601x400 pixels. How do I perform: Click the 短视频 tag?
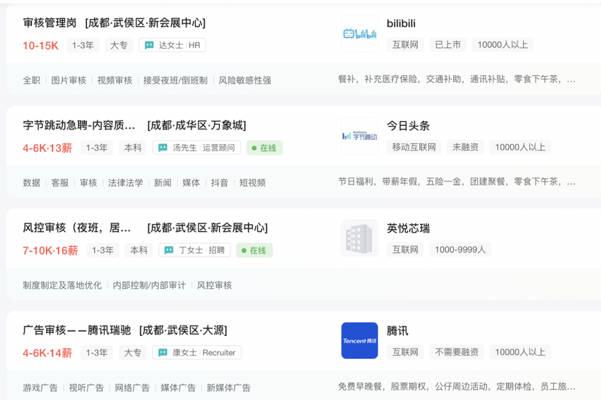(x=252, y=183)
